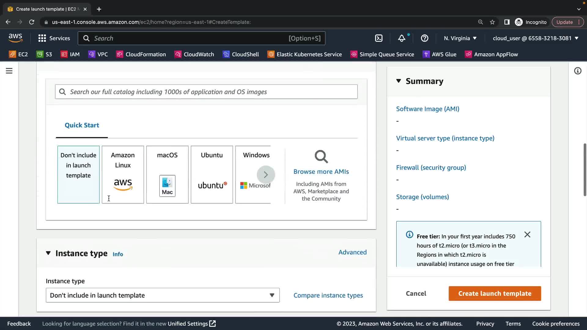Viewport: 587px width, 330px height.
Task: Open the notifications bell
Action: point(401,38)
